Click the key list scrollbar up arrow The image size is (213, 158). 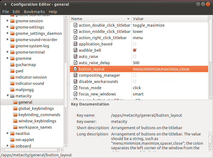(x=211, y=17)
